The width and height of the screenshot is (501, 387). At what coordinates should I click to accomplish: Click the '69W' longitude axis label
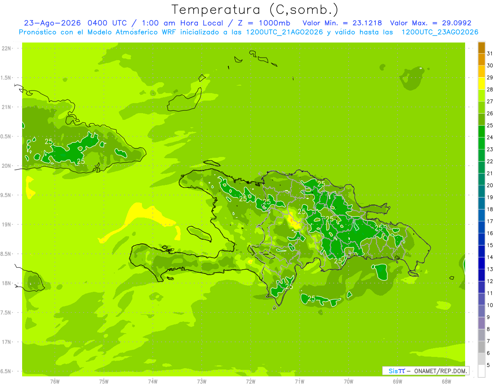tap(397, 381)
